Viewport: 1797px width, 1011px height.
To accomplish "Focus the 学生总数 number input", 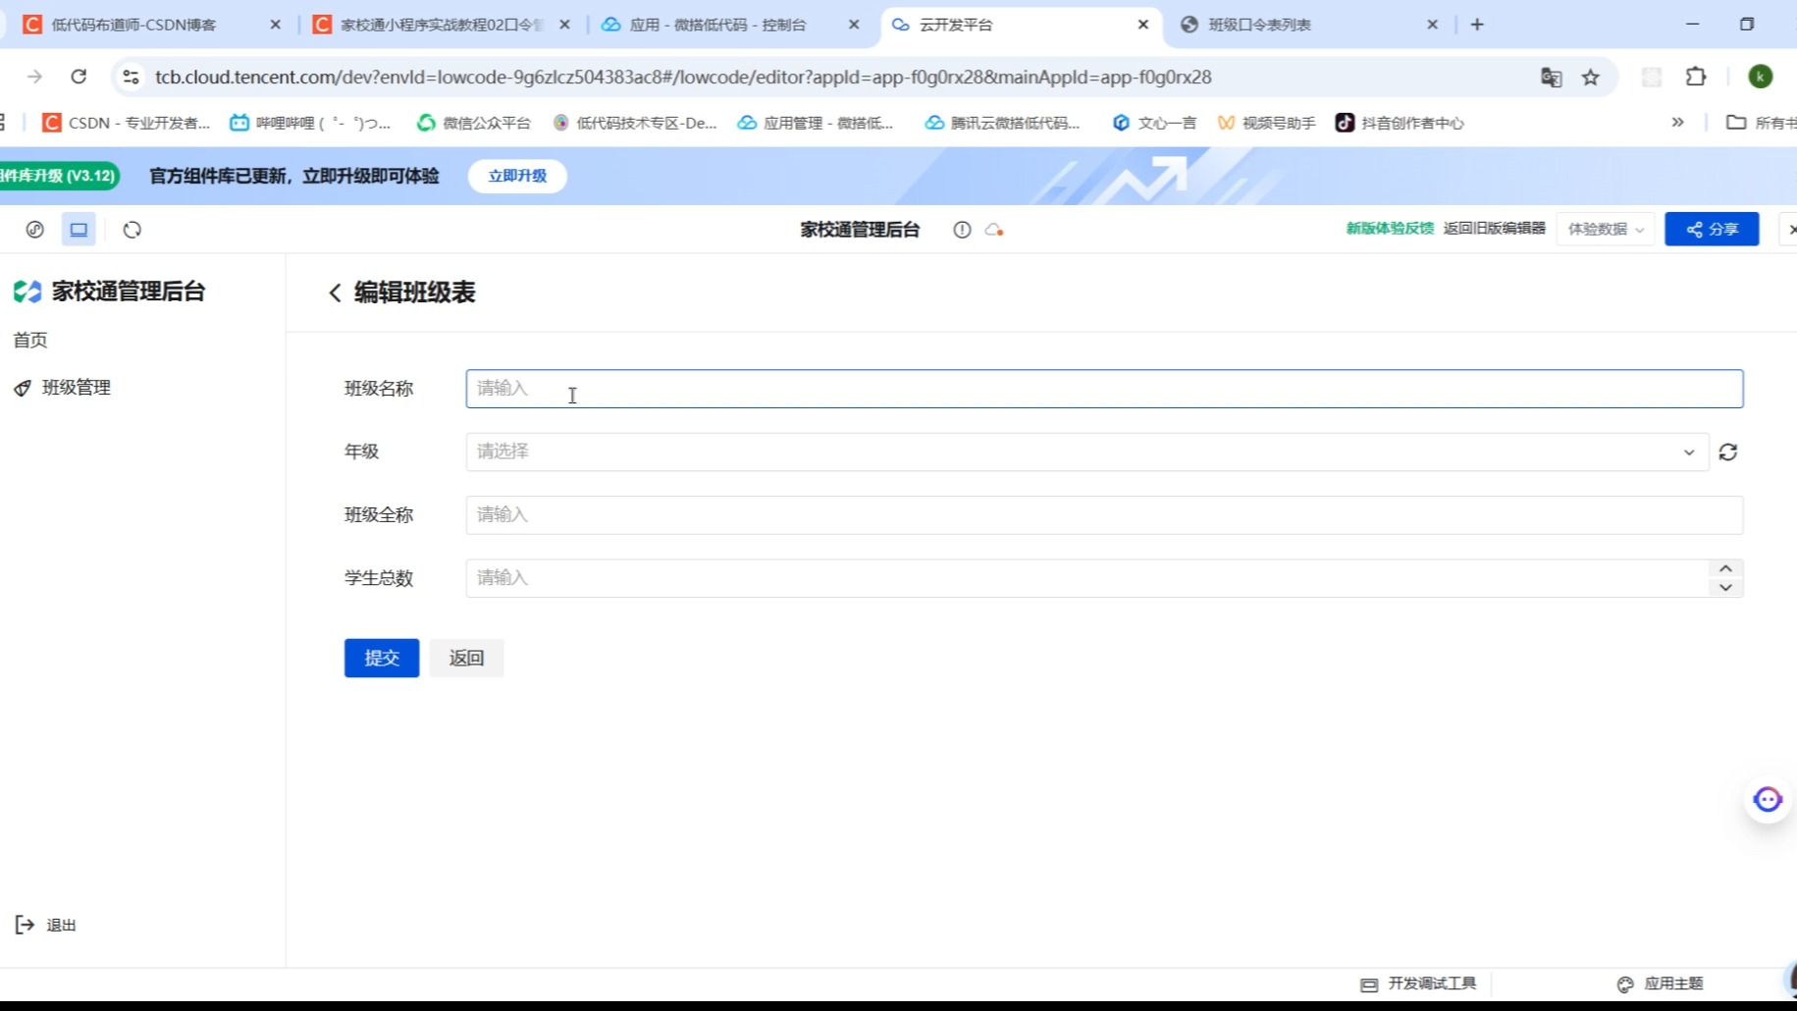I will (x=1087, y=578).
